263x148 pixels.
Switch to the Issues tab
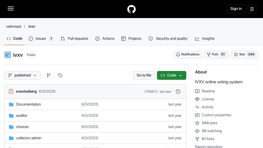tap(41, 39)
